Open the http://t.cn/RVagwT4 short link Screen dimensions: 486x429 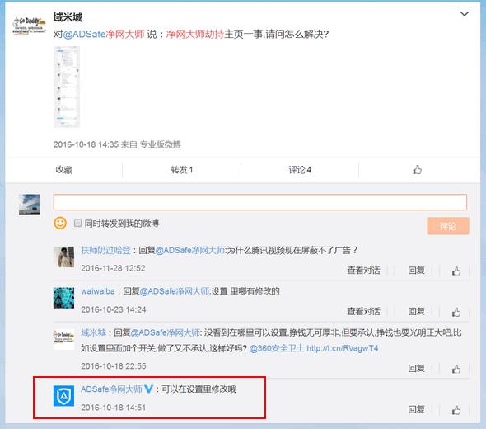coord(343,348)
